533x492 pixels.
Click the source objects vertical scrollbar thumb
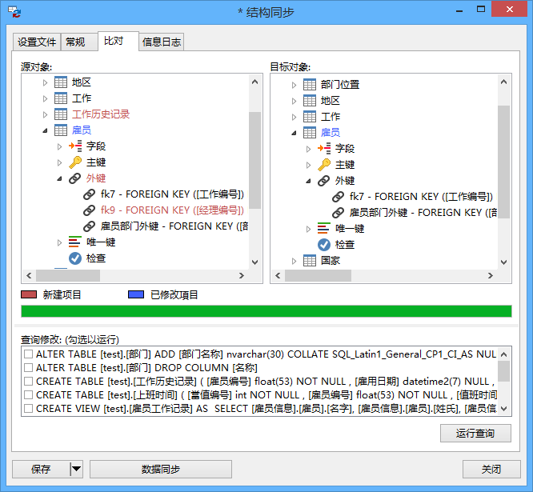(x=254, y=160)
